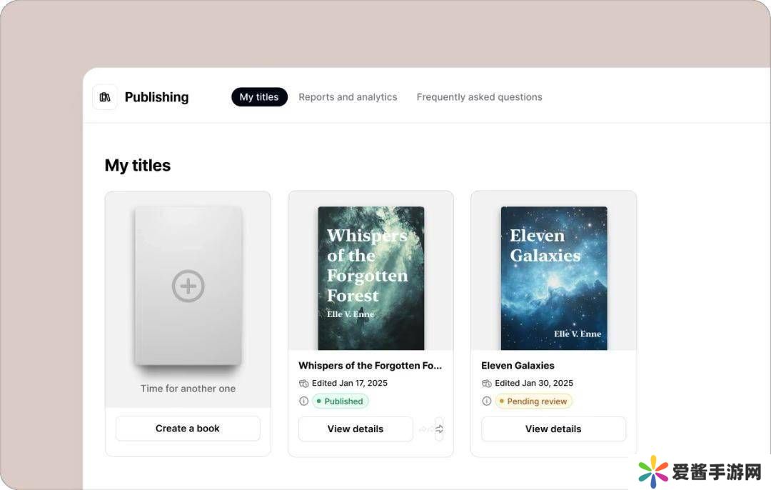Click the Eleven Galaxies title text

coord(518,366)
